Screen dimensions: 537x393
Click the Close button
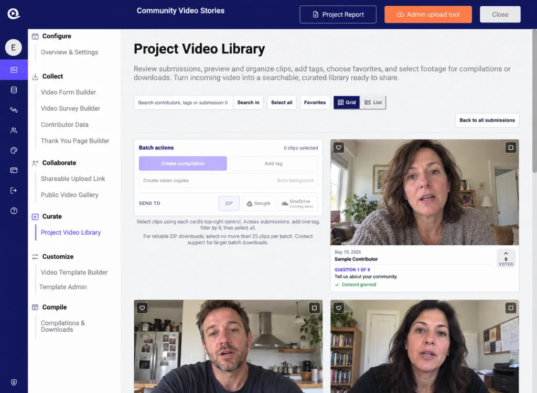pyautogui.click(x=500, y=14)
